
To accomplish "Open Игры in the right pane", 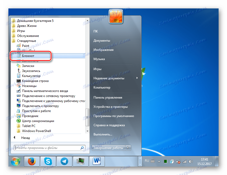I will pyautogui.click(x=97, y=69).
